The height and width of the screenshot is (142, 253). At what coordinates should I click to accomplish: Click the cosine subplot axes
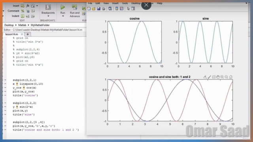coord(134,42)
